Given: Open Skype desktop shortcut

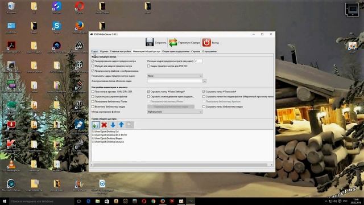Looking at the screenshot, I should tap(57, 27).
